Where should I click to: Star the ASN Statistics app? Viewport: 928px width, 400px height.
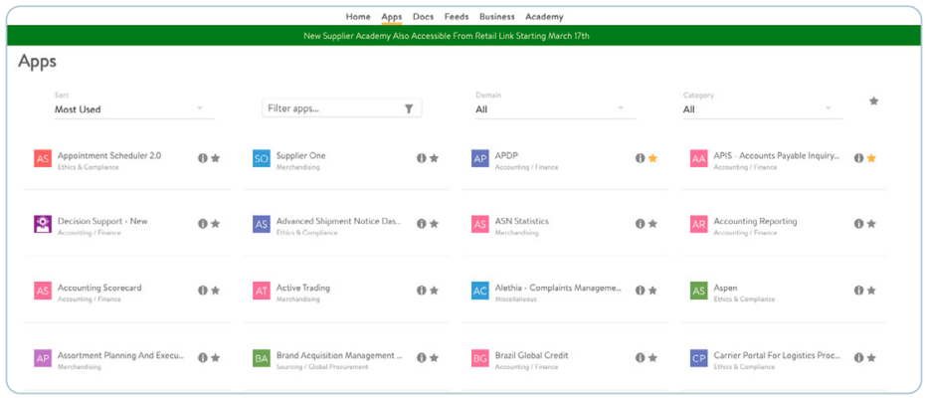point(652,224)
